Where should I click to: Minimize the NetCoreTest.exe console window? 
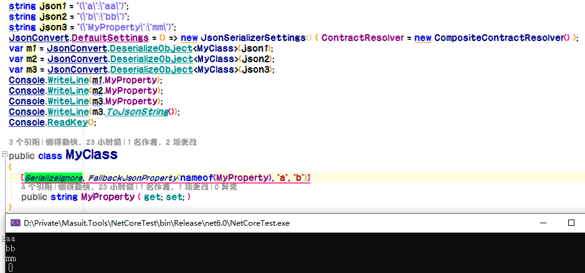(x=544, y=223)
